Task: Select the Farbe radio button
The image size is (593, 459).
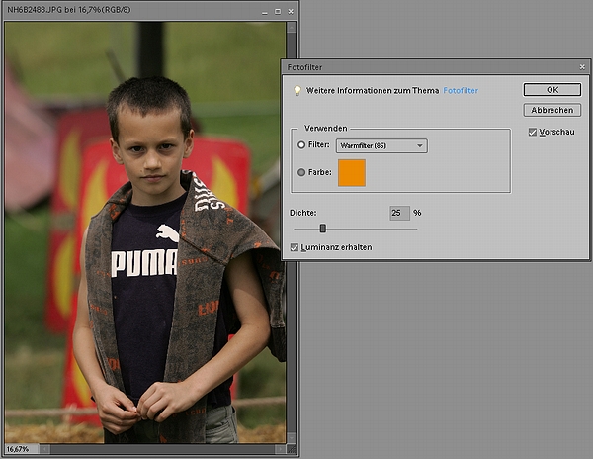Action: [x=301, y=172]
